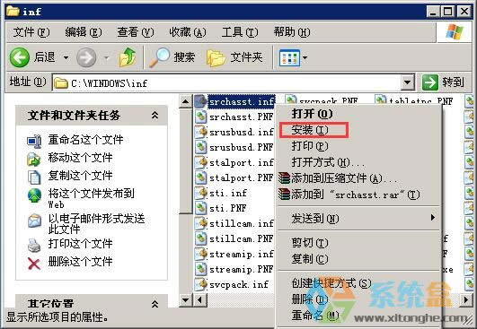Image resolution: width=477 pixels, height=329 pixels.
Task: Open the 工具(T) menu
Action: [240, 32]
